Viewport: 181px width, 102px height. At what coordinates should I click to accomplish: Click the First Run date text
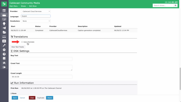click(41, 88)
